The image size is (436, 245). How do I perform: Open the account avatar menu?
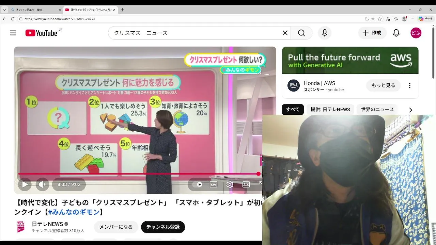416,33
